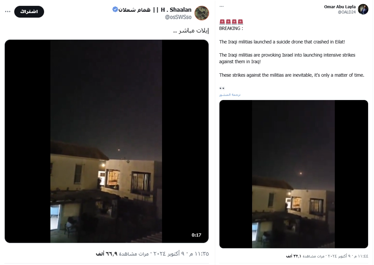Open the more options menu on H. Shaalan's post
This screenshot has width=374, height=265.
click(x=8, y=12)
